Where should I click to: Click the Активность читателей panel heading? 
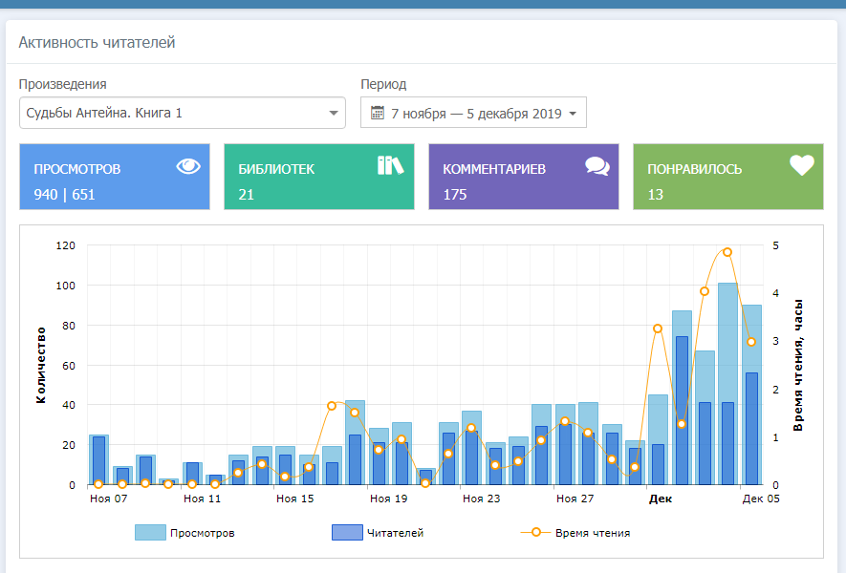pos(97,43)
